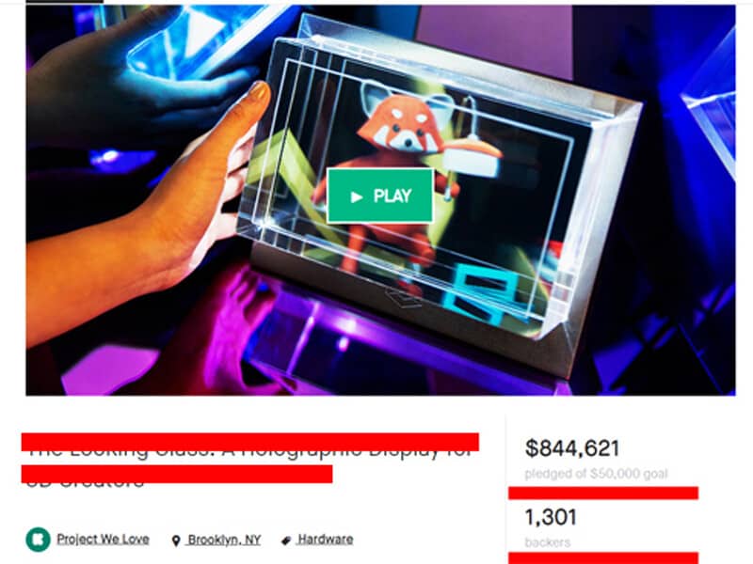Click the location pin icon
The height and width of the screenshot is (564, 753).
[176, 540]
